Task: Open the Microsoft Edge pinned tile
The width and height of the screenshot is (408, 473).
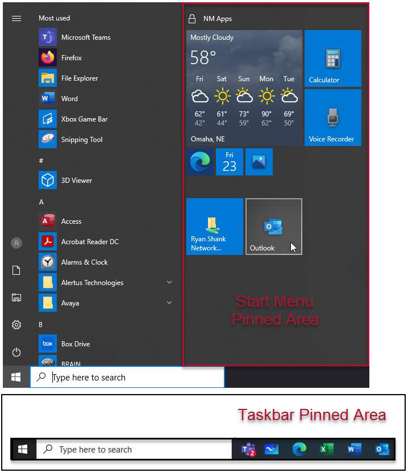Action: pos(200,162)
